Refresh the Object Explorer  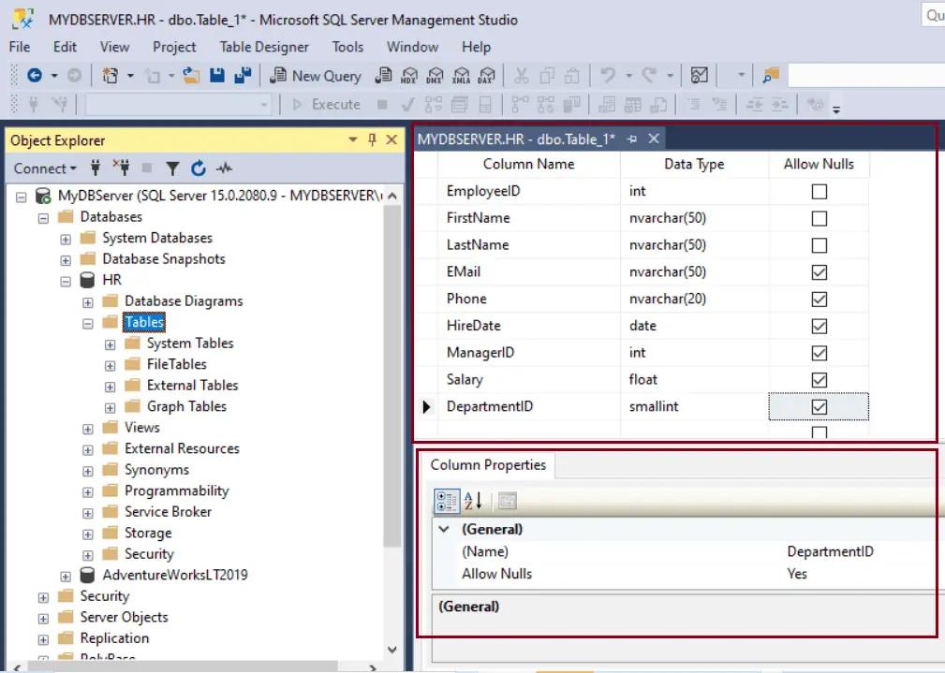point(197,168)
